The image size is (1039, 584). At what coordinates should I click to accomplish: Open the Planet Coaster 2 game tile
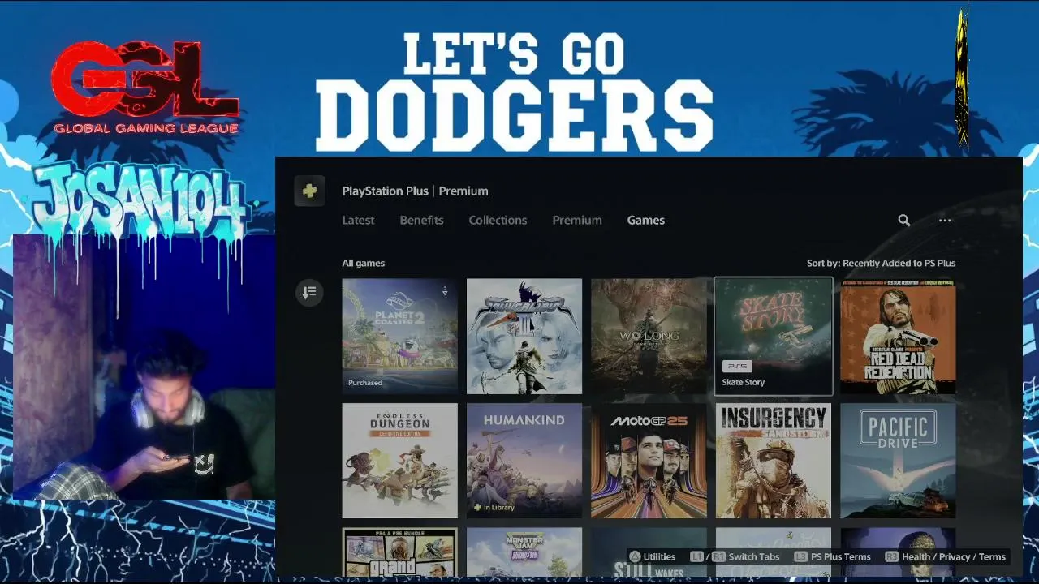(x=399, y=337)
